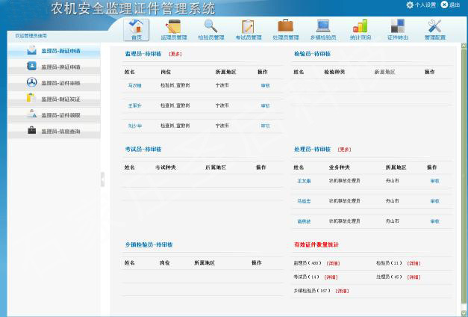
Task: Click the 农机安全监理证件管理系统 title
Action: click(133, 8)
